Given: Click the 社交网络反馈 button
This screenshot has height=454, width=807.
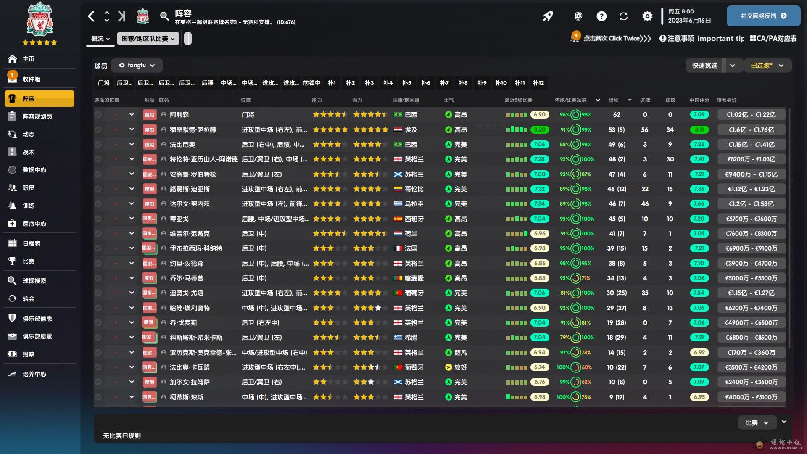Looking at the screenshot, I should click(x=763, y=16).
